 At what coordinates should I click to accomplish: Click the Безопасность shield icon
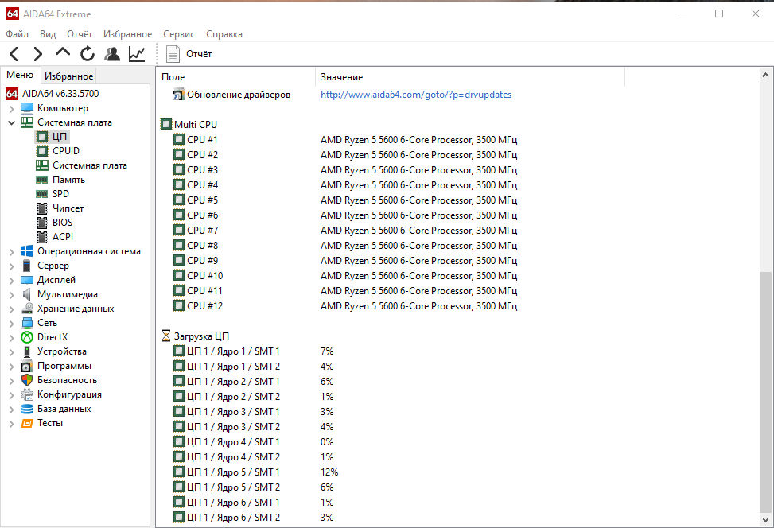tap(27, 380)
